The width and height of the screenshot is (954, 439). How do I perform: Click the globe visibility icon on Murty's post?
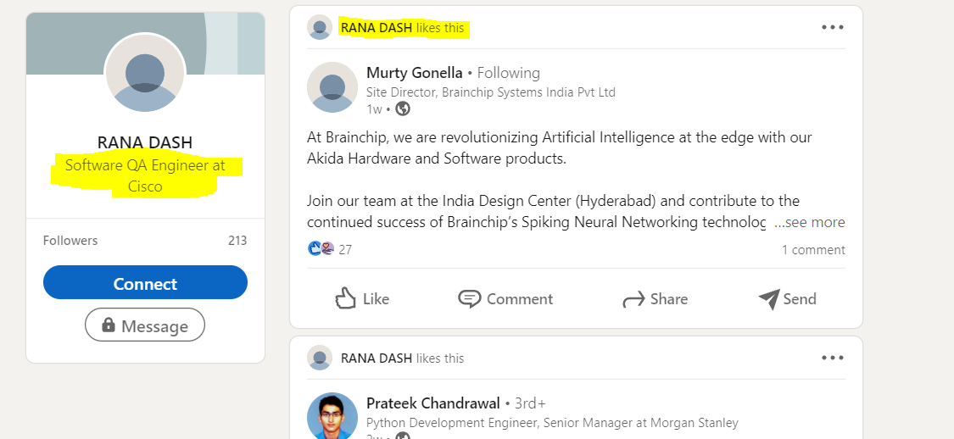pyautogui.click(x=403, y=108)
